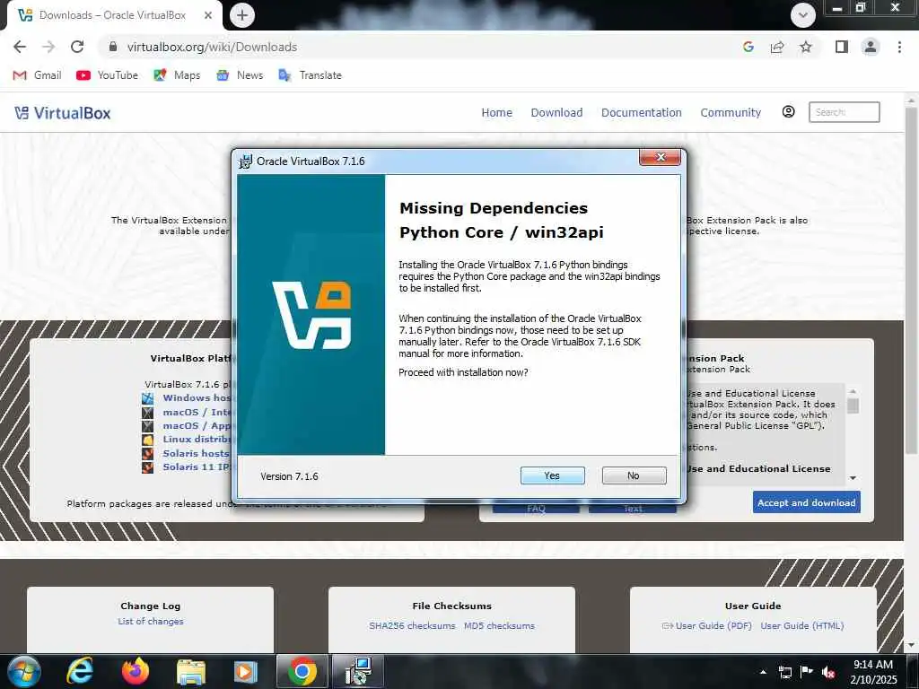Open the Translate bookmark

310,75
